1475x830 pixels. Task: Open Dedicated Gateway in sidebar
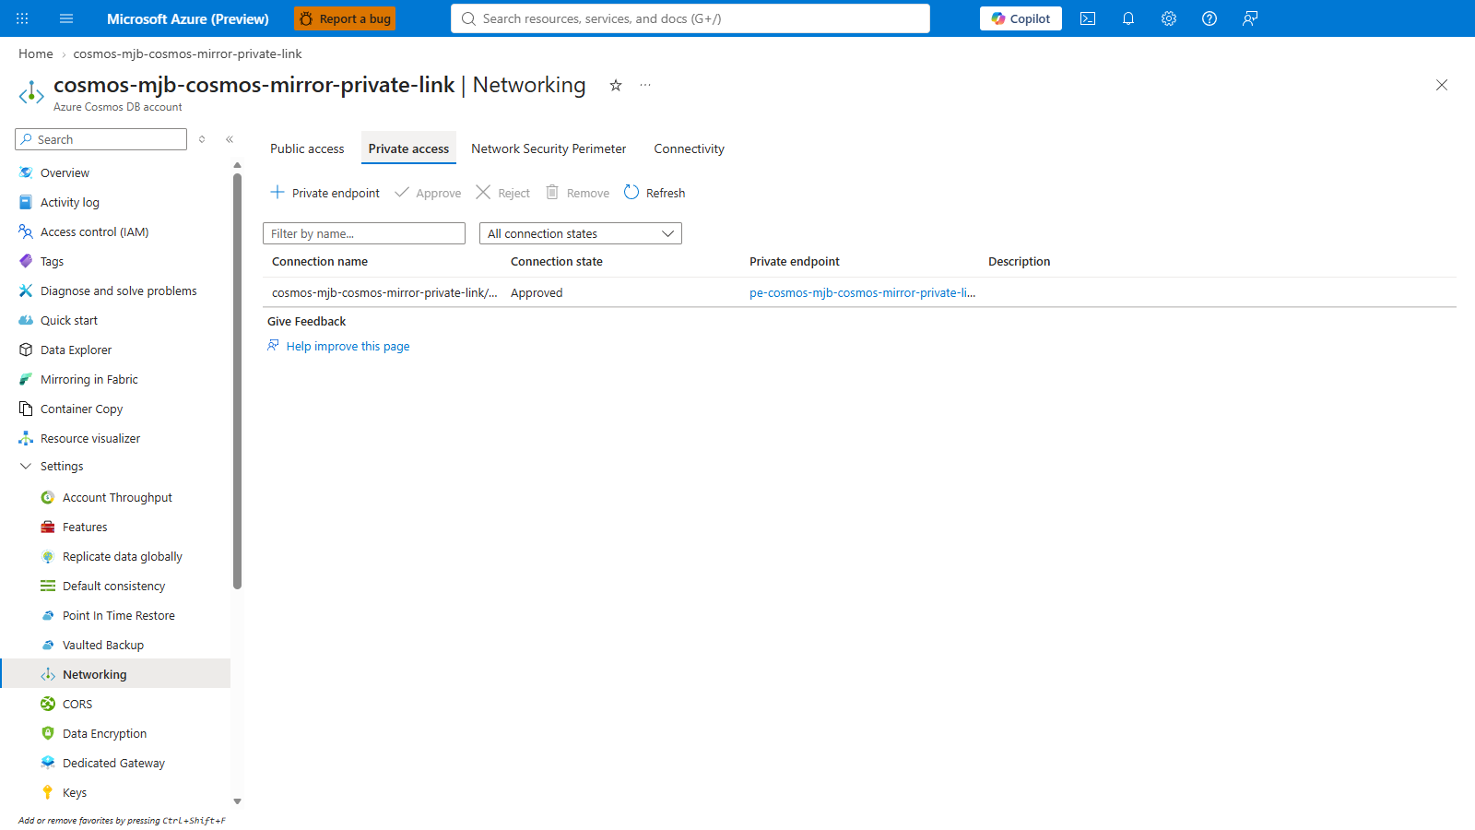[x=115, y=763]
